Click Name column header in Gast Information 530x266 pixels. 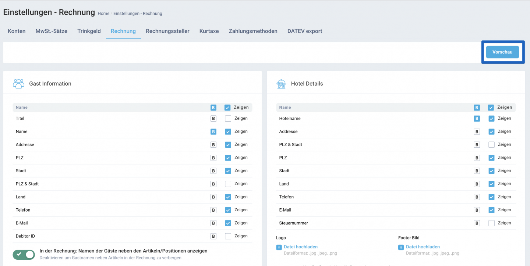coord(22,108)
